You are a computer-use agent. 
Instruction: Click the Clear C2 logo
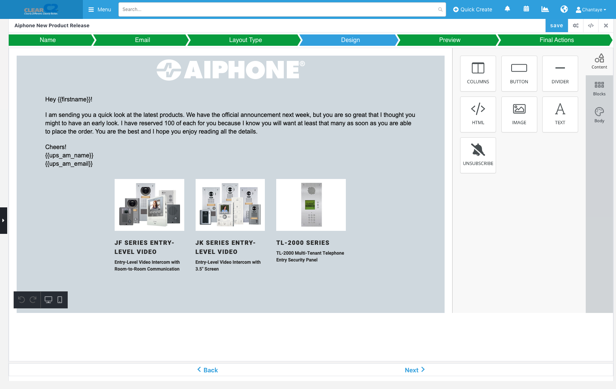[x=41, y=9]
